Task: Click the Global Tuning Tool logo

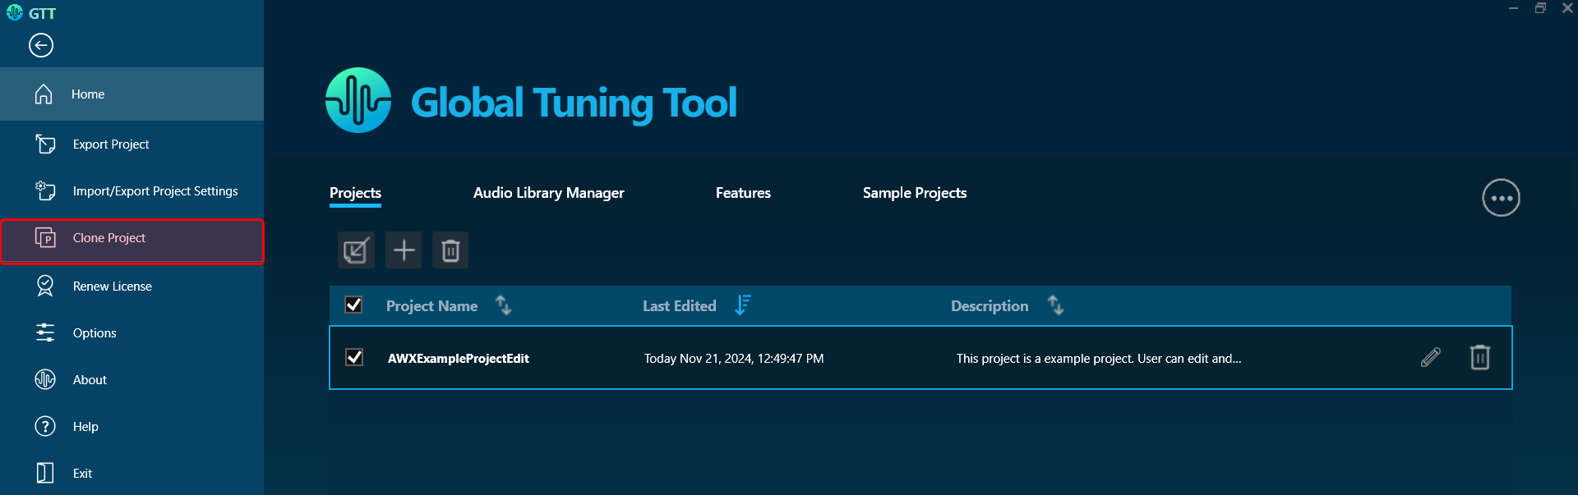Action: 358,100
